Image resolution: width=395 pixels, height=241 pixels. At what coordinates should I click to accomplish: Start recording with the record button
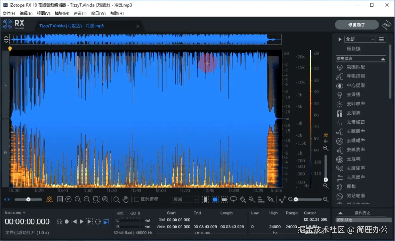pos(67,222)
